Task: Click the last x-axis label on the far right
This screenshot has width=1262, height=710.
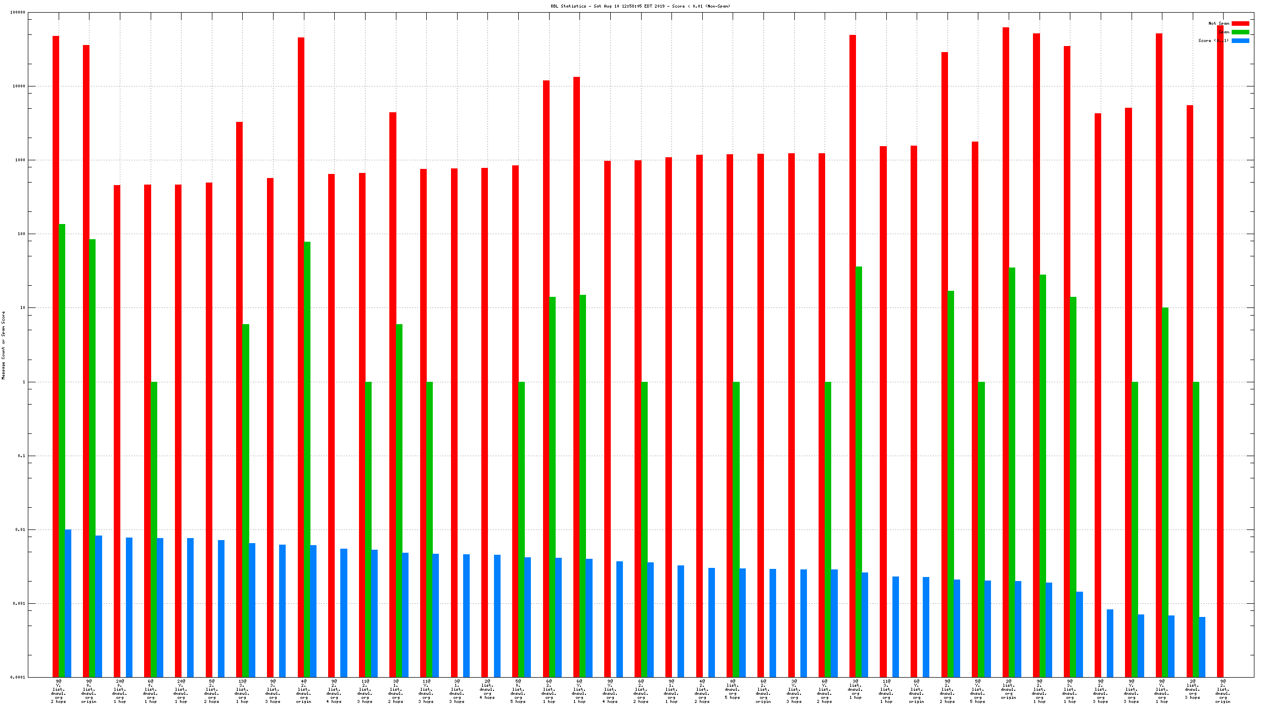Action: 1223,691
